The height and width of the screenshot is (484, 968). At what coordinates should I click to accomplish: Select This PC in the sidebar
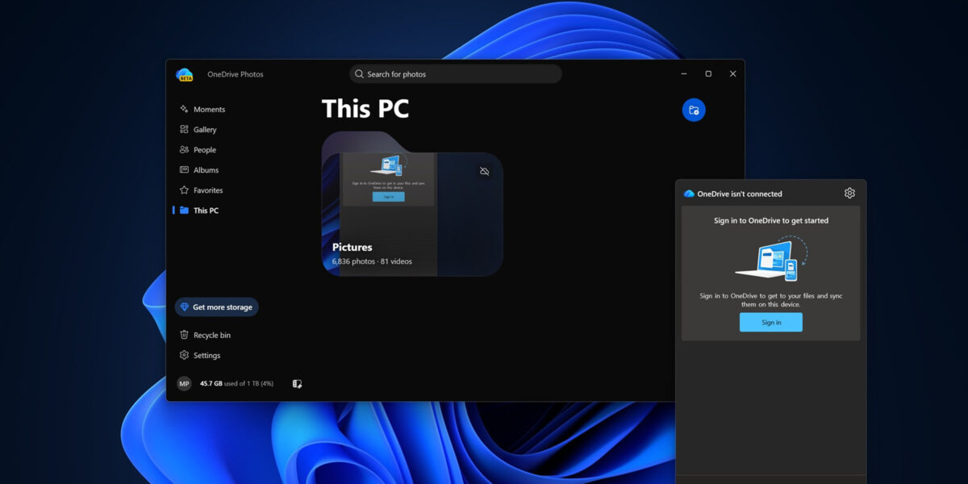tap(199, 211)
